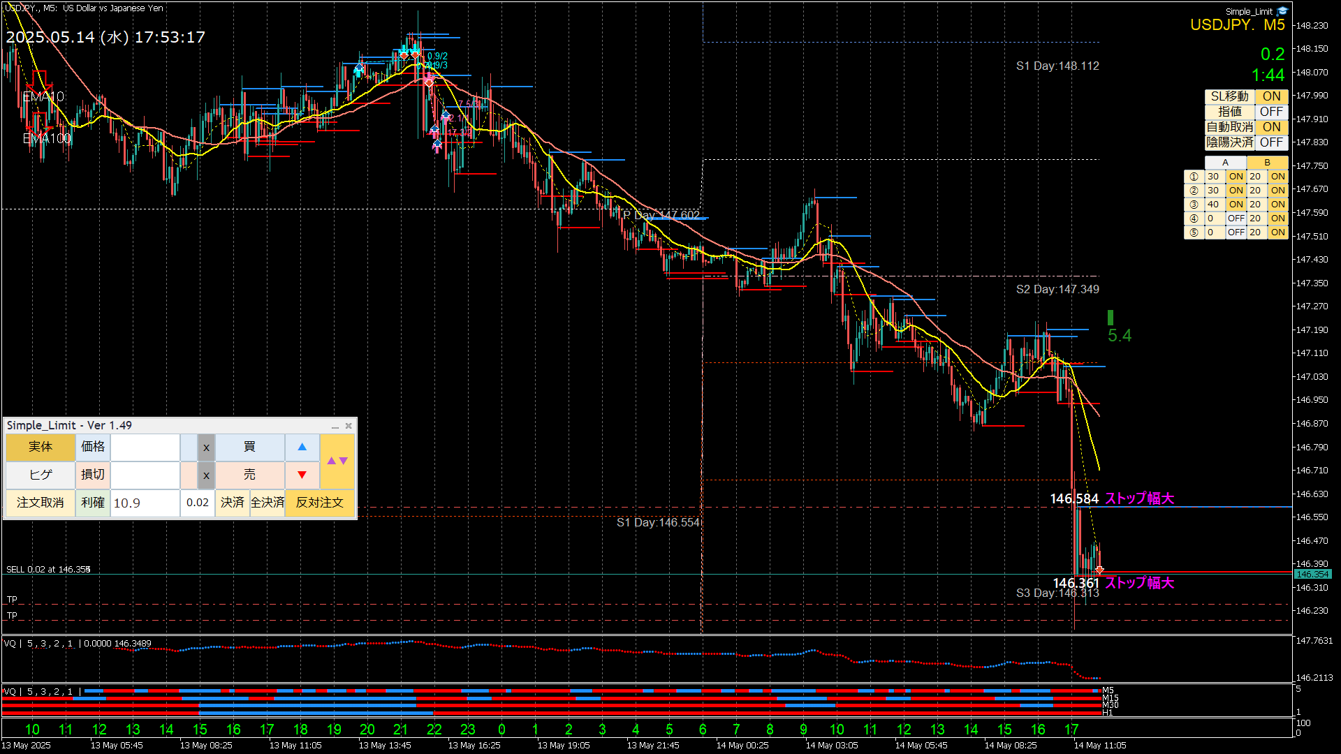Toggle 陰陽決済 OFF switch
The width and height of the screenshot is (1341, 754).
(1271, 142)
